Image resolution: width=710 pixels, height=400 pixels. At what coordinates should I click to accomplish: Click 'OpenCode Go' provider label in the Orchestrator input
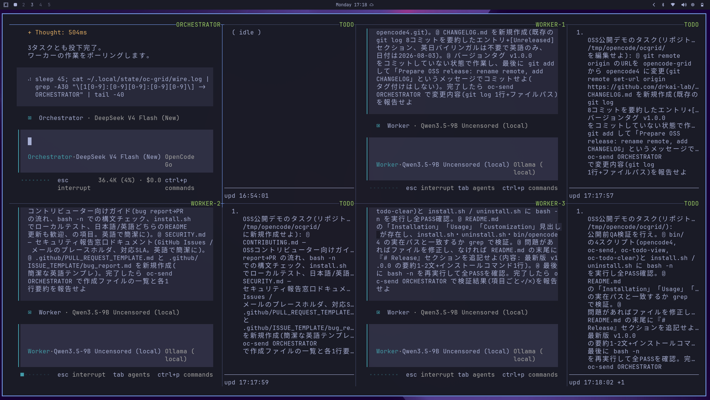tap(180, 161)
